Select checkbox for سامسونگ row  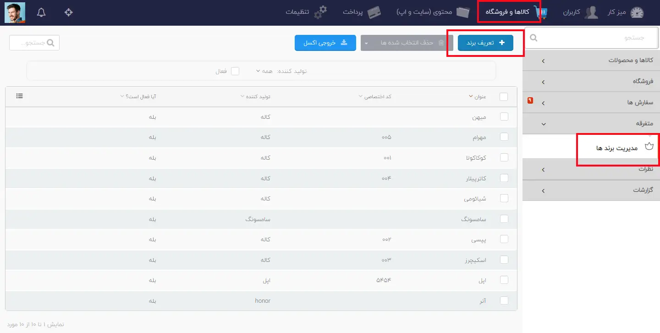pyautogui.click(x=504, y=219)
